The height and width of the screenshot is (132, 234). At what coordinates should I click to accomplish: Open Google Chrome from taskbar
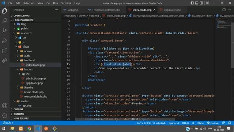point(29,129)
